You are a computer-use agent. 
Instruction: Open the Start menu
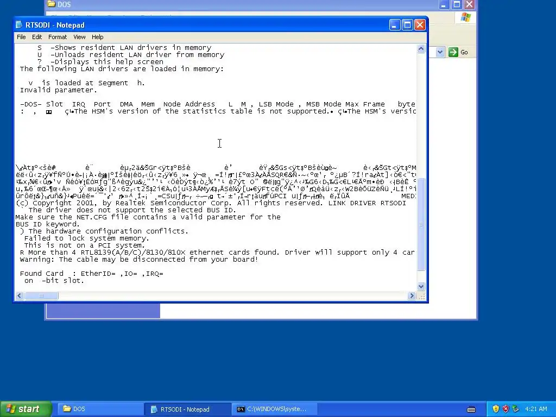click(x=26, y=409)
